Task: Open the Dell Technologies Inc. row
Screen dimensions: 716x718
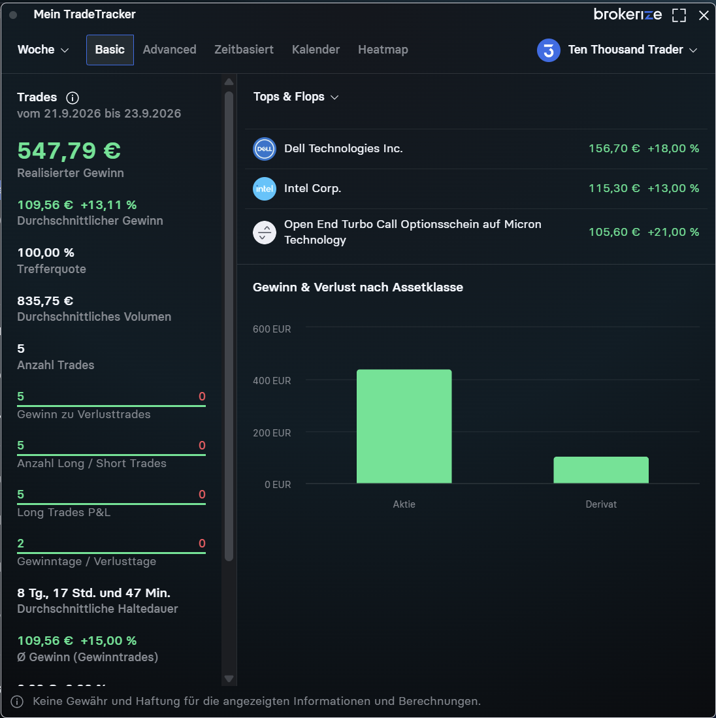Action: click(476, 149)
